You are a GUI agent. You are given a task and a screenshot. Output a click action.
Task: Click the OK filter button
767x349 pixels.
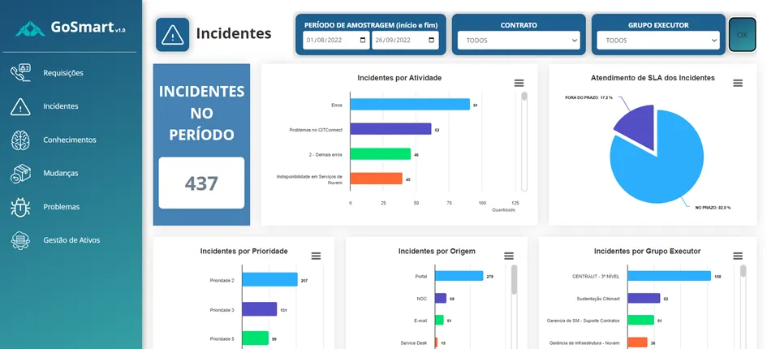tap(742, 35)
